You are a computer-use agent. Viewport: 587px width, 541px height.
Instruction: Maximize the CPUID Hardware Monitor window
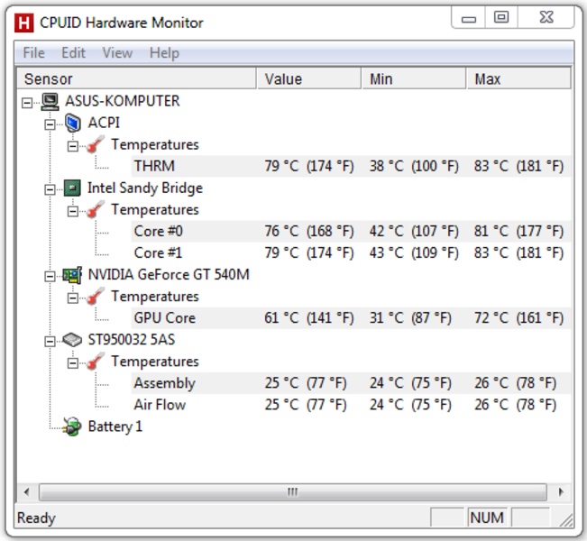[x=501, y=18]
